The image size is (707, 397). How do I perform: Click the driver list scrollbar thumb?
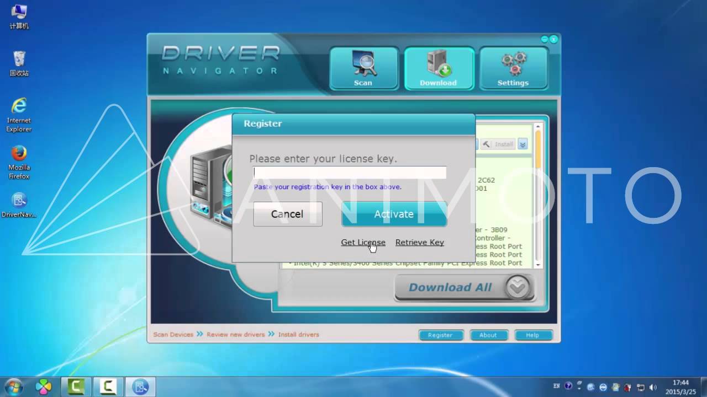[538, 149]
